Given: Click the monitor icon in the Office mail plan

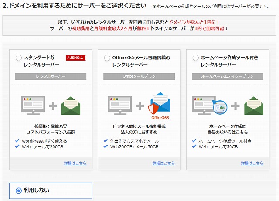Looking at the screenshot, I should 120,106.
